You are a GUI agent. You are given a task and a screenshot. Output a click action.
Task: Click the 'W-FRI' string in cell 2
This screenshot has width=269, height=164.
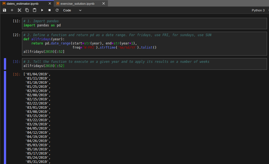(89, 48)
